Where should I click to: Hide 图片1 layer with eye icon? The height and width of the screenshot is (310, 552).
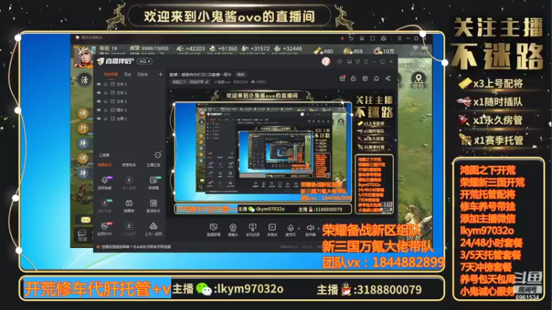click(99, 110)
